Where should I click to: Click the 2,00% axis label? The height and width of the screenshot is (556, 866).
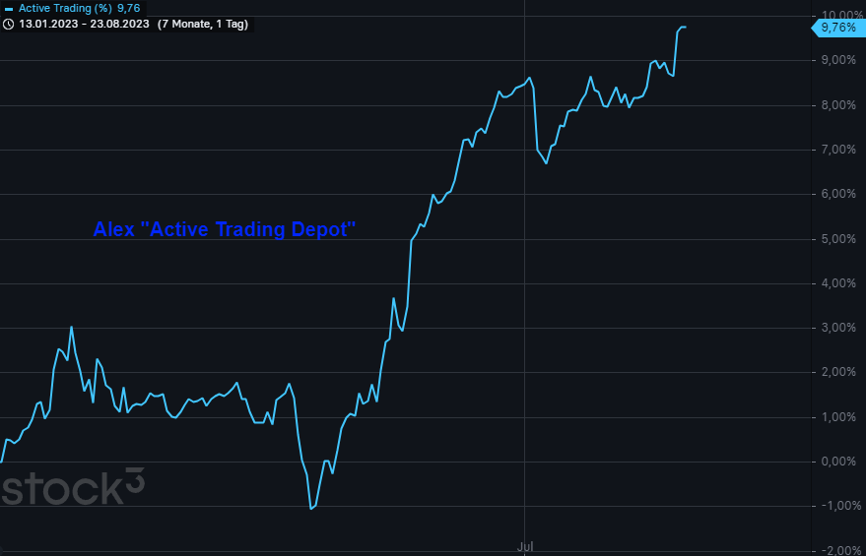[x=839, y=372]
